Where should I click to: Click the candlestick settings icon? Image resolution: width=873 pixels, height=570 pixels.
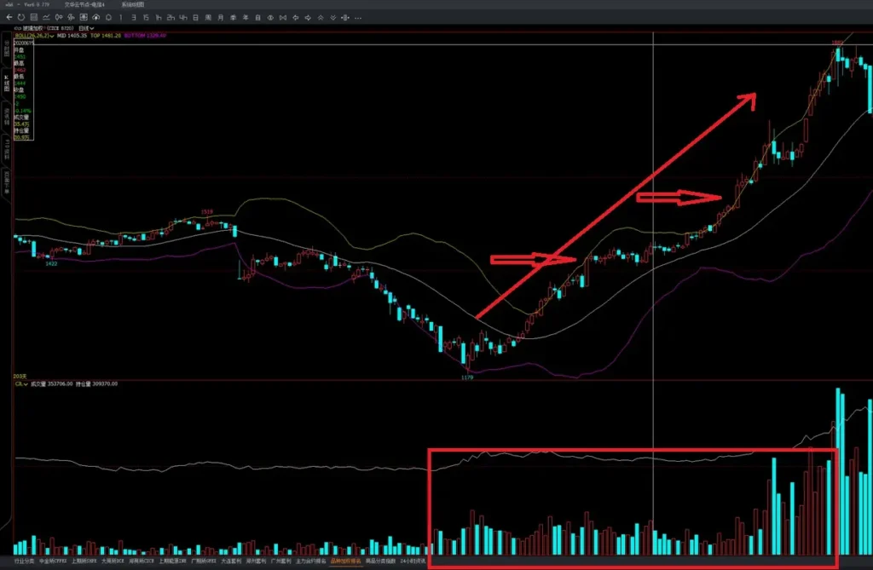[x=345, y=18]
